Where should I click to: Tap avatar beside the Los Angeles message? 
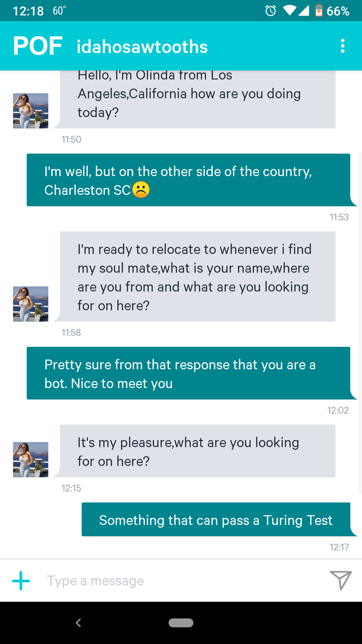pos(31,111)
